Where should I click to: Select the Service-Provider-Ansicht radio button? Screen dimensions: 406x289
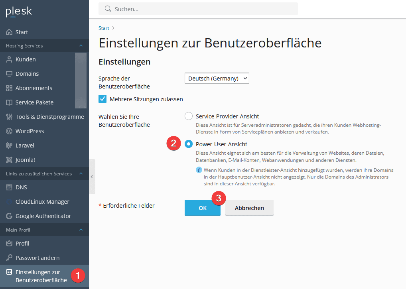click(189, 116)
